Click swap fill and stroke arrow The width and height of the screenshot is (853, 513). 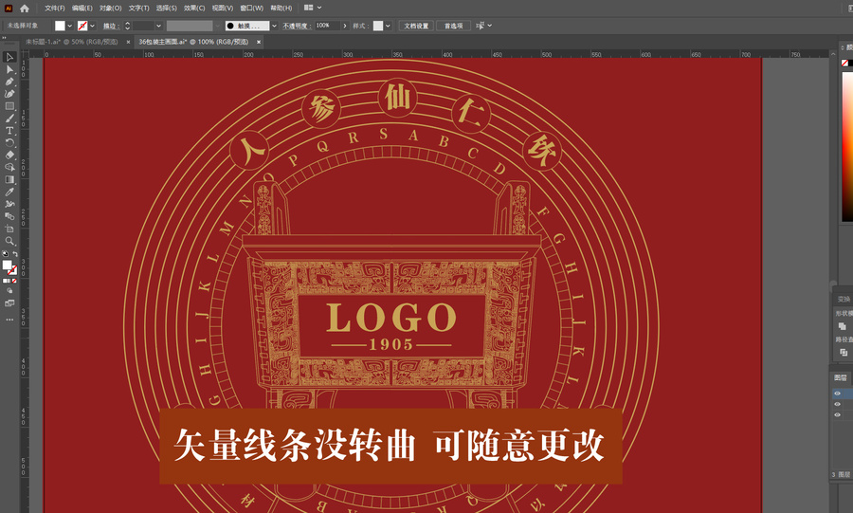pyautogui.click(x=15, y=254)
